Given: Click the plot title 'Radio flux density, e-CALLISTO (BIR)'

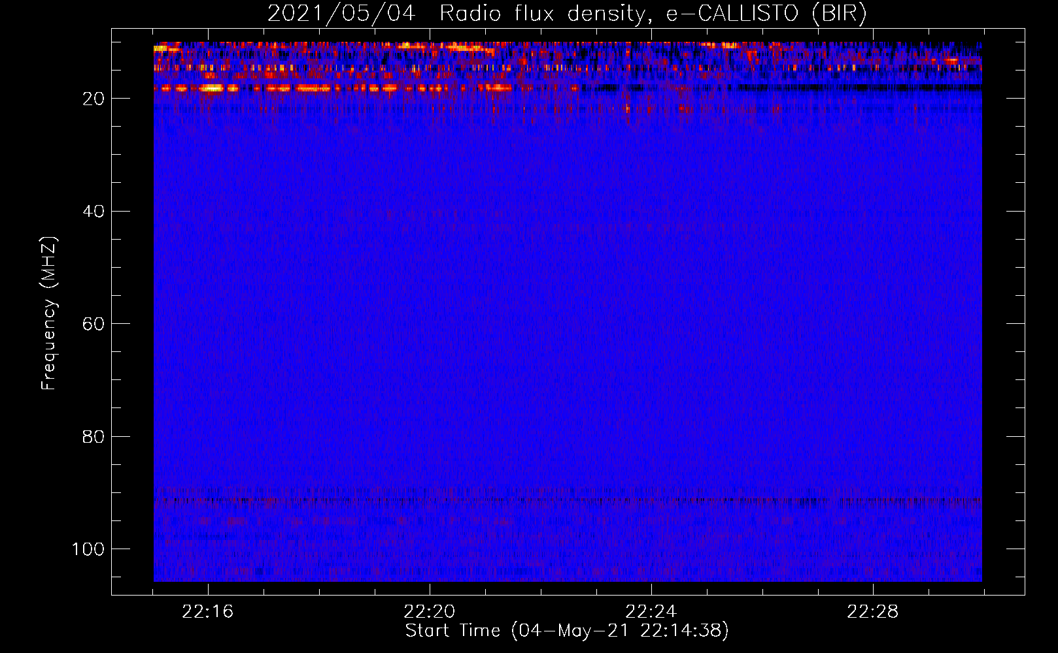Looking at the screenshot, I should tap(653, 14).
